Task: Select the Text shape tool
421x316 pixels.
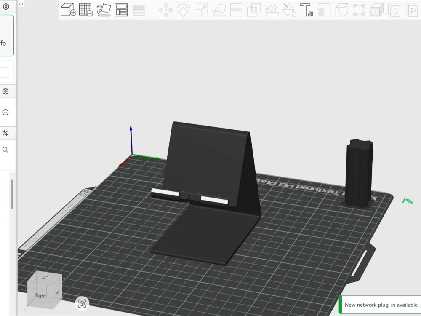Action: pos(306,10)
